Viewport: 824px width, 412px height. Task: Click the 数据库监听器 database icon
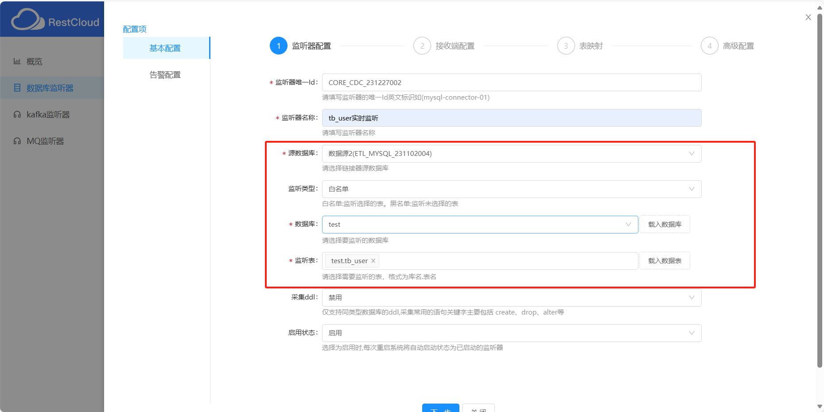(x=17, y=88)
